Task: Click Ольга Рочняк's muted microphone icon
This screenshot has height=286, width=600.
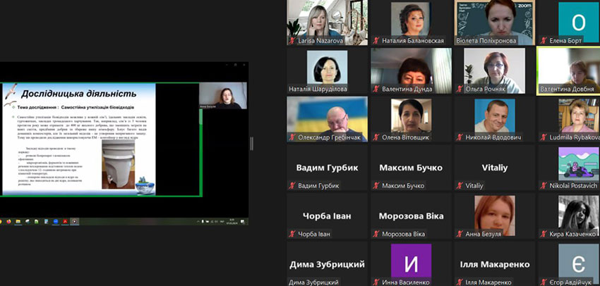Action: pyautogui.click(x=460, y=89)
